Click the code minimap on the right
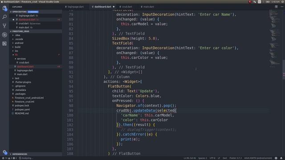 click(276, 38)
